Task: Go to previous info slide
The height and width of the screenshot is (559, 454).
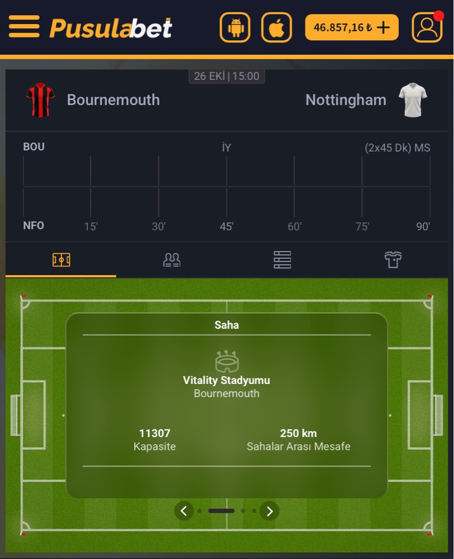Action: (x=184, y=510)
